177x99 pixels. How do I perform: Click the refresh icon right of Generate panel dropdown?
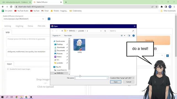[168, 56]
